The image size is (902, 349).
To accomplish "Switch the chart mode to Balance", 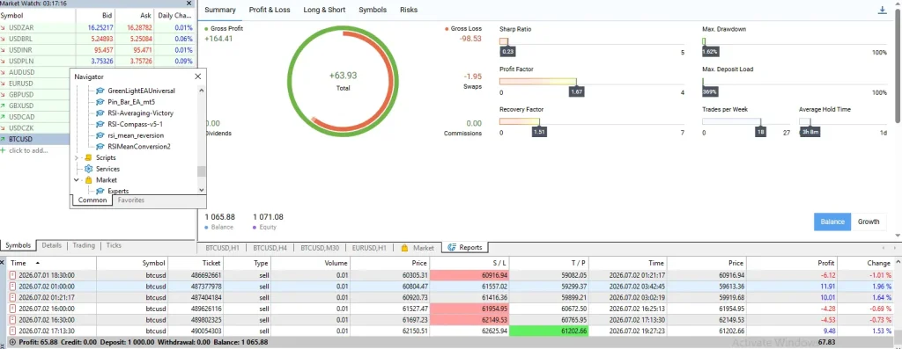I will tap(832, 222).
